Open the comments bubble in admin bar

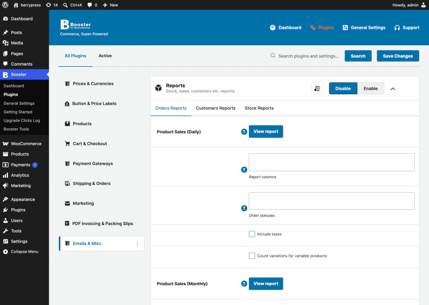coord(89,5)
